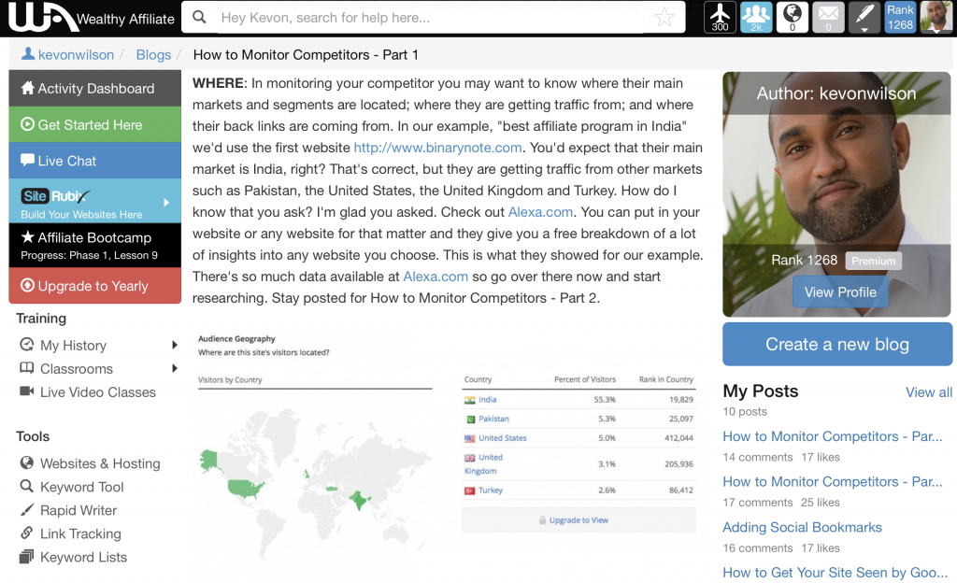Select Get Started Here
The width and height of the screenshot is (957, 583).
pyautogui.click(x=95, y=124)
